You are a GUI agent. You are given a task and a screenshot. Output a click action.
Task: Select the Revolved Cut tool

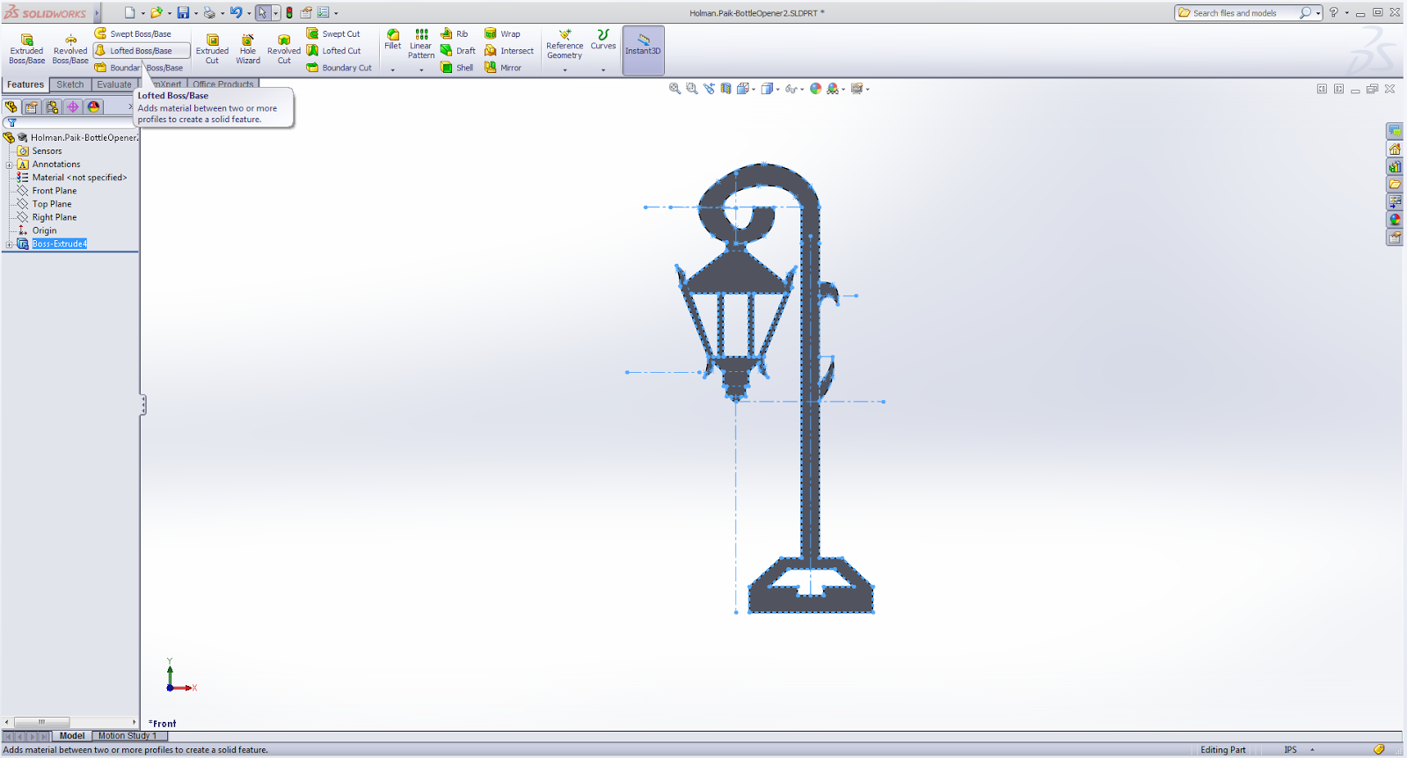pyautogui.click(x=284, y=48)
